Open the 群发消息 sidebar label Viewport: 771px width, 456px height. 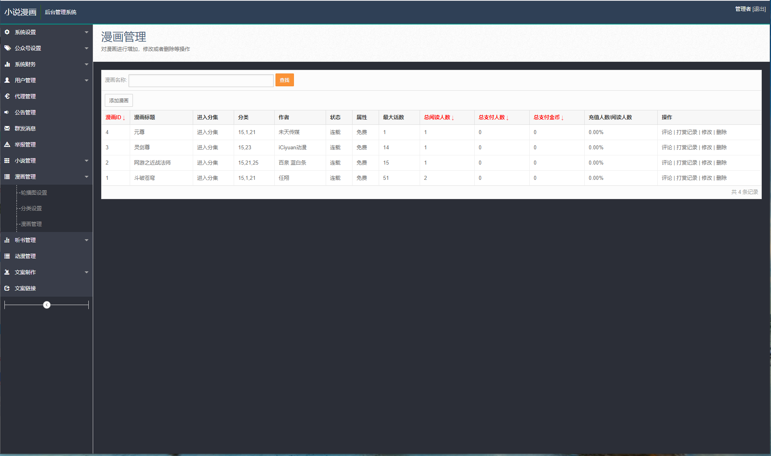click(x=25, y=128)
